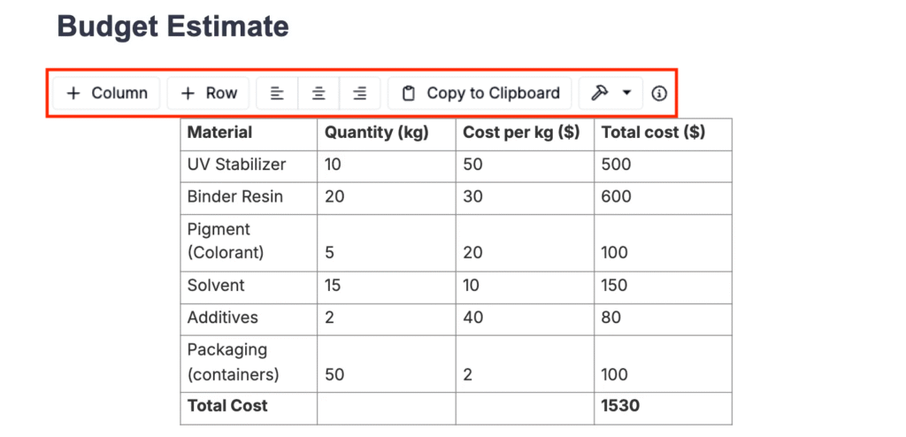Click the align right icon
Screen dimensions: 906x437
tap(359, 93)
